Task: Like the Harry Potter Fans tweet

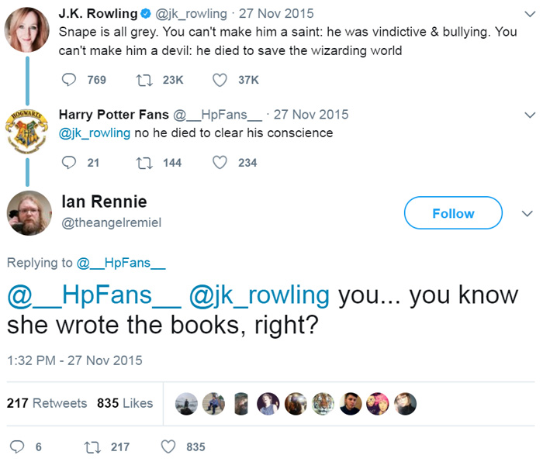Action: coord(220,162)
